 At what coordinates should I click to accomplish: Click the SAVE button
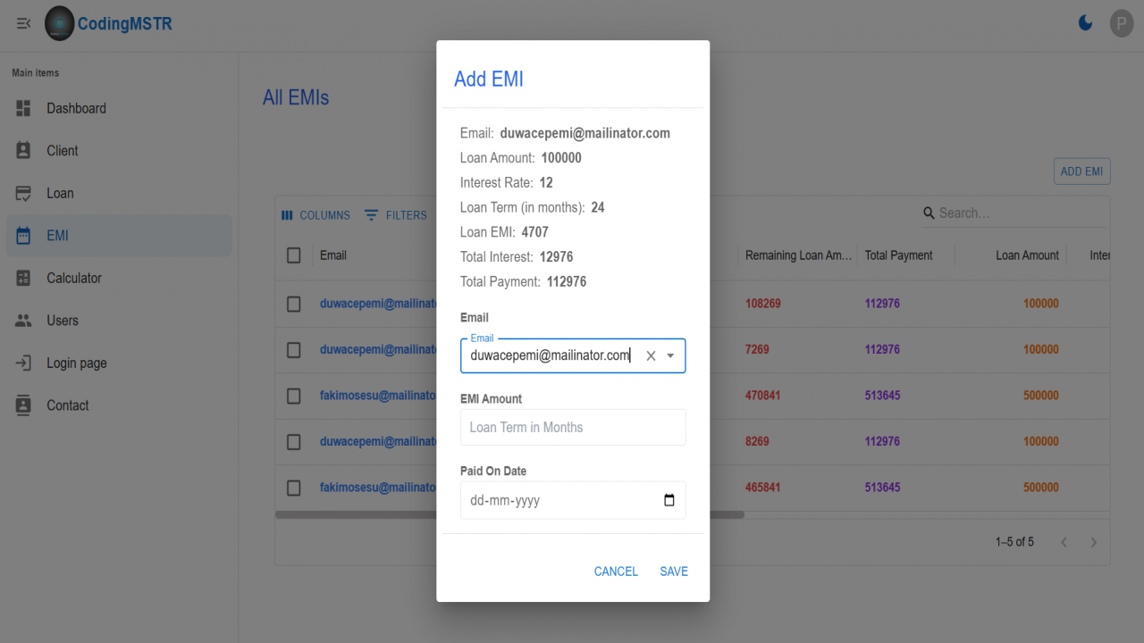point(674,572)
